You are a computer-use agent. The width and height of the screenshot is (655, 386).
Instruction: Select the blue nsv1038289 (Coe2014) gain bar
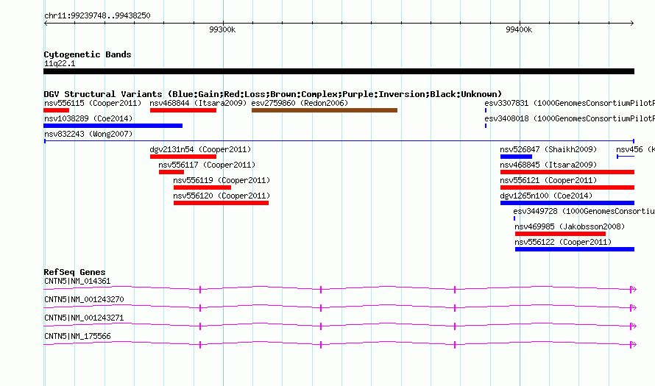[x=113, y=126]
